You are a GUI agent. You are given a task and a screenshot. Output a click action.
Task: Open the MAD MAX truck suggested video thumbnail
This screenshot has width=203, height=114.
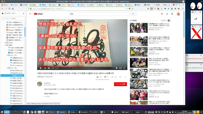pyautogui.click(x=139, y=73)
